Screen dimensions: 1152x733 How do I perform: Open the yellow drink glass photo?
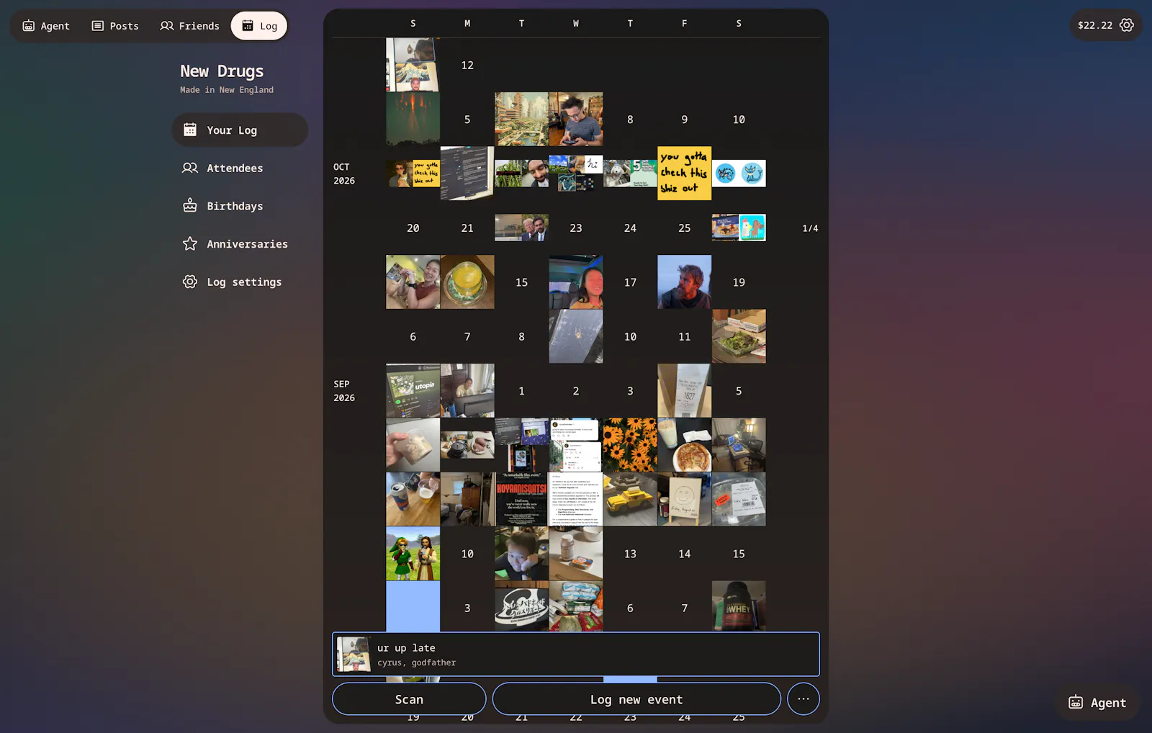click(467, 282)
